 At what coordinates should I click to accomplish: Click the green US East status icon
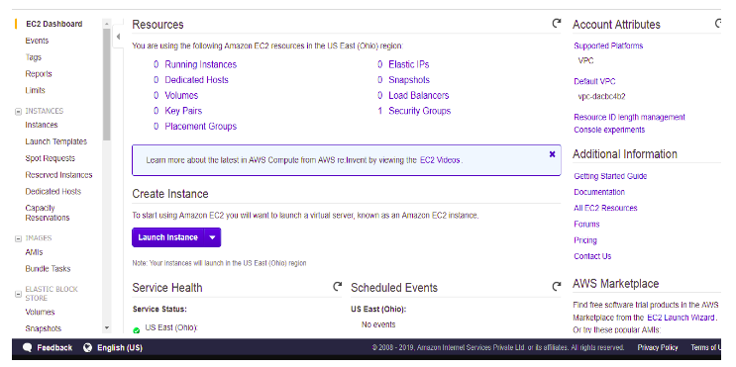[137, 330]
